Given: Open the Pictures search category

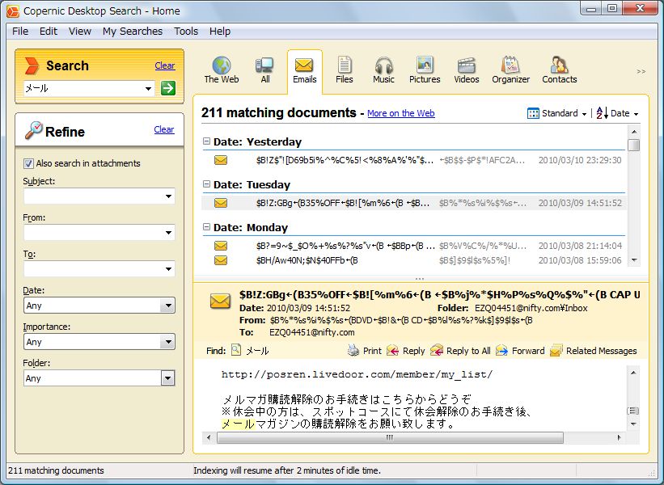Looking at the screenshot, I should click(x=425, y=70).
